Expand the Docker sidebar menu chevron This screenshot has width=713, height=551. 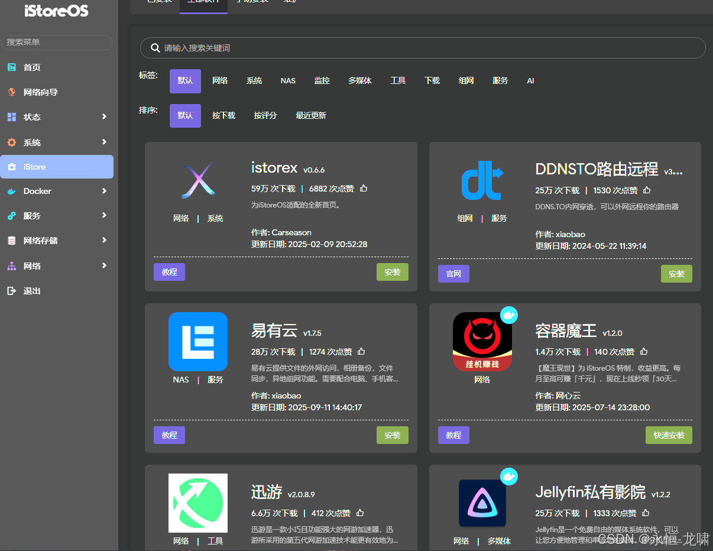click(104, 191)
